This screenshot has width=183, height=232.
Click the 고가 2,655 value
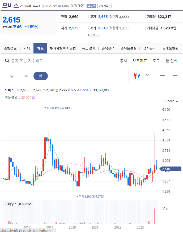[103, 17]
